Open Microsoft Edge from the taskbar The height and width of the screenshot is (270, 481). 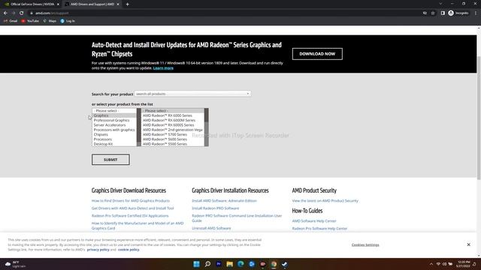(240, 264)
